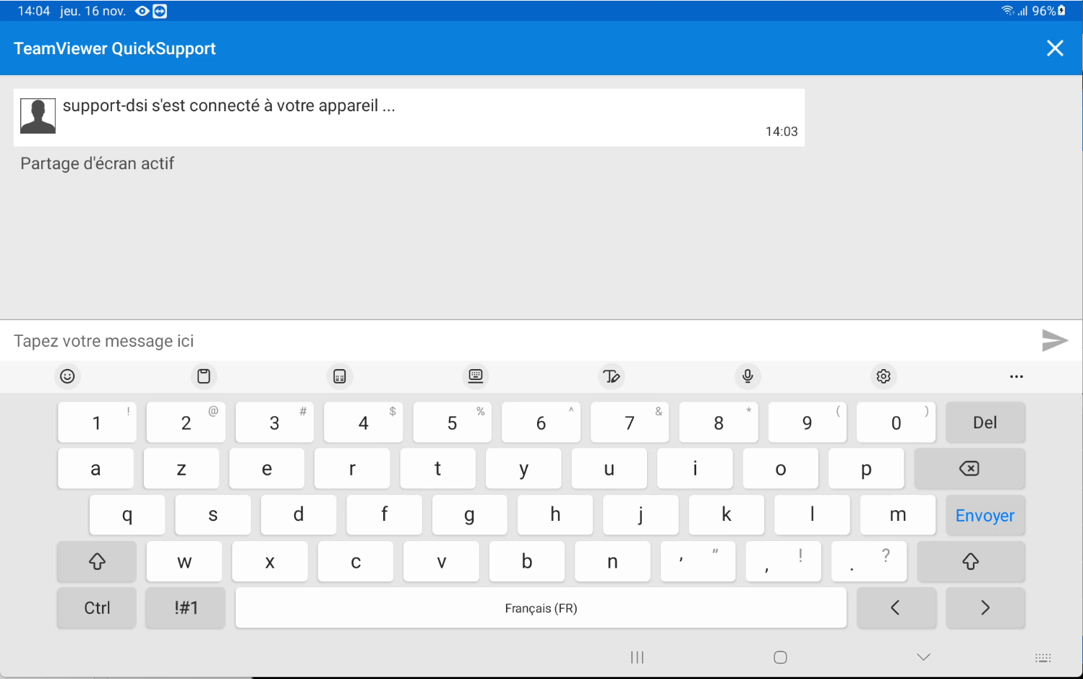
Task: Open the calculator-style keypad icon
Action: coord(340,376)
